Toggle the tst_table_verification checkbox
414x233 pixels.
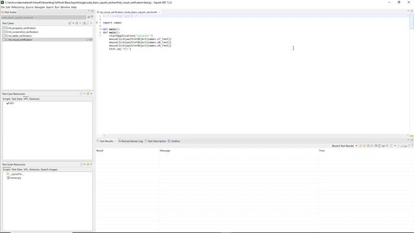(4, 36)
